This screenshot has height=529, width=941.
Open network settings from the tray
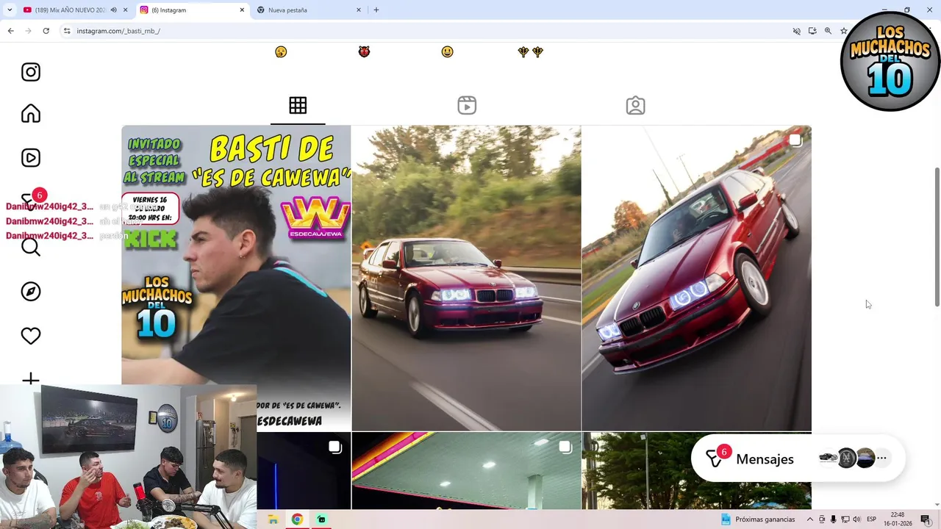point(845,519)
